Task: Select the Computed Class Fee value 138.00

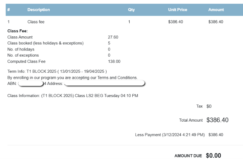Action: pos(114,61)
